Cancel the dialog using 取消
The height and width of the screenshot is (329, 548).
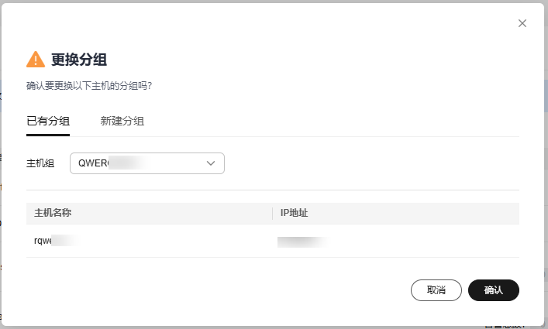coord(436,290)
